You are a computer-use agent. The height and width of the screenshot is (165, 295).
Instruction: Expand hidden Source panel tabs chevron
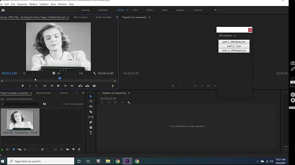click(117, 17)
